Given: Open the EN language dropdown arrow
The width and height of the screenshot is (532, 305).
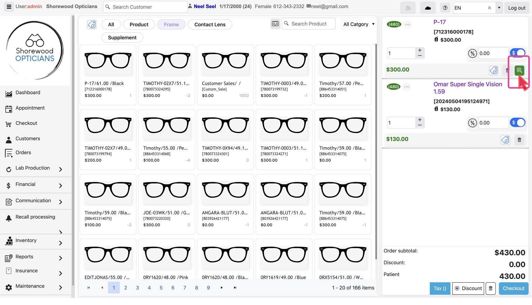Looking at the screenshot, I should (499, 8).
